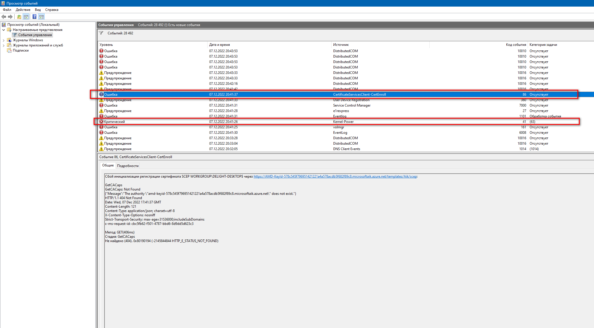Sort by the "Категория задачи" column header
The image size is (594, 328).
pyautogui.click(x=561, y=45)
